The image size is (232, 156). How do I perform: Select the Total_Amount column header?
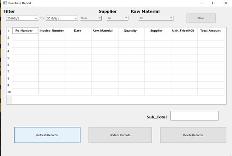click(210, 30)
